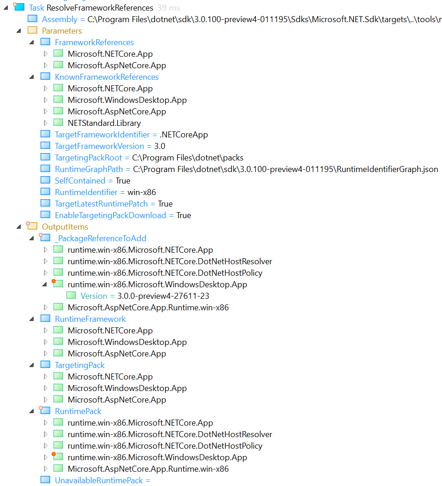This screenshot has height=486, width=442.
Task: Expand Microsoft.WindowsDesktop.App under KnownFrameworkReferences
Action: 45,100
